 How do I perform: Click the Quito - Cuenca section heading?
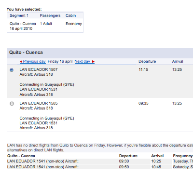coord(26,53)
